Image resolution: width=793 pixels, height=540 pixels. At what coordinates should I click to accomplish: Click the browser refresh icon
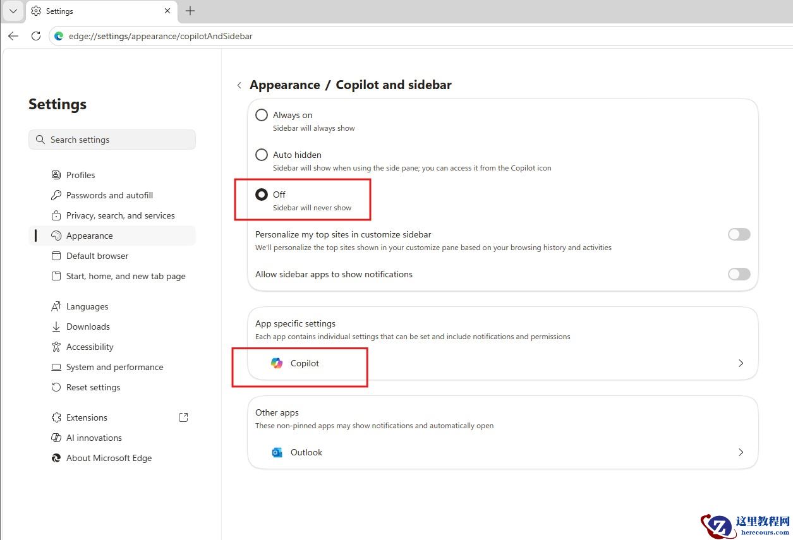click(36, 36)
